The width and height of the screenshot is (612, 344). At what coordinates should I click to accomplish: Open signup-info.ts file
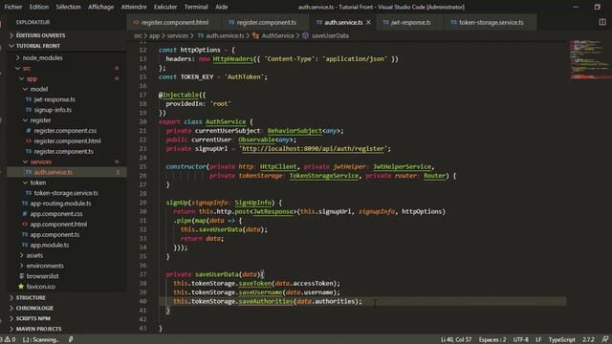pyautogui.click(x=53, y=110)
